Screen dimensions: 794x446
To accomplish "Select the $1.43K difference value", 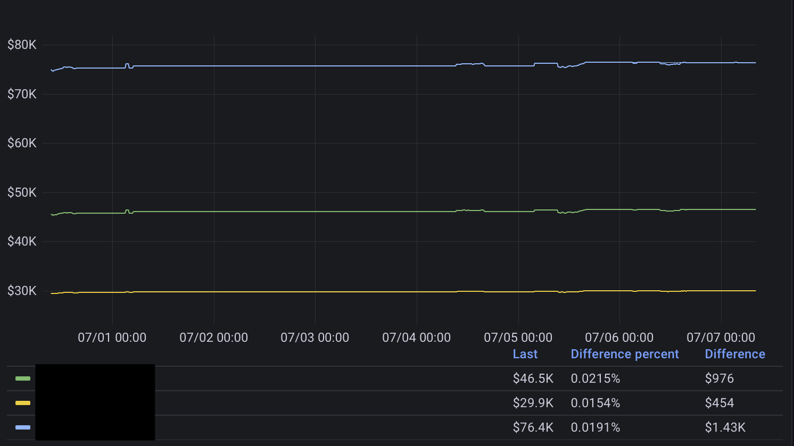I will [725, 427].
